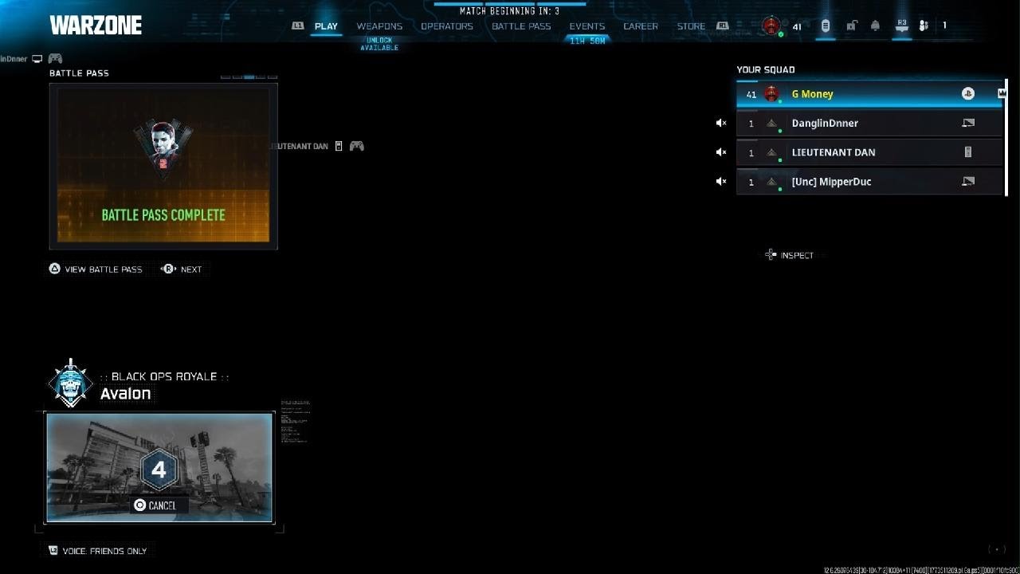Unmute DanglinDnner's speaker icon
This screenshot has width=1020, height=574.
720,124
